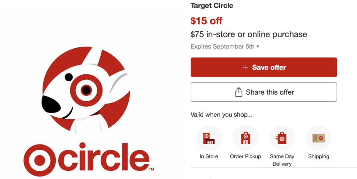This screenshot has height=179, width=357.
Task: Click the Valid when you shop text
Action: coord(221,115)
